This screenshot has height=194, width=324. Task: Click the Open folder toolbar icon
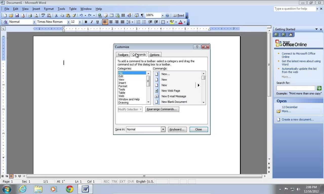click(x=11, y=15)
